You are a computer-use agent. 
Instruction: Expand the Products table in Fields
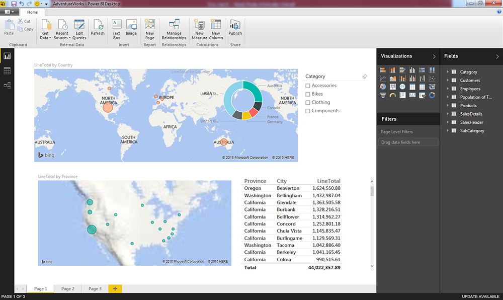[x=448, y=105]
